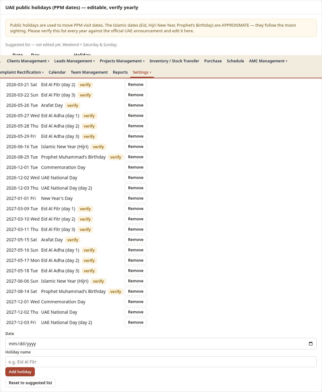Screen dimensions: 322x392
Task: Remove 2027-01-01 New Year's Day
Action: point(136,198)
